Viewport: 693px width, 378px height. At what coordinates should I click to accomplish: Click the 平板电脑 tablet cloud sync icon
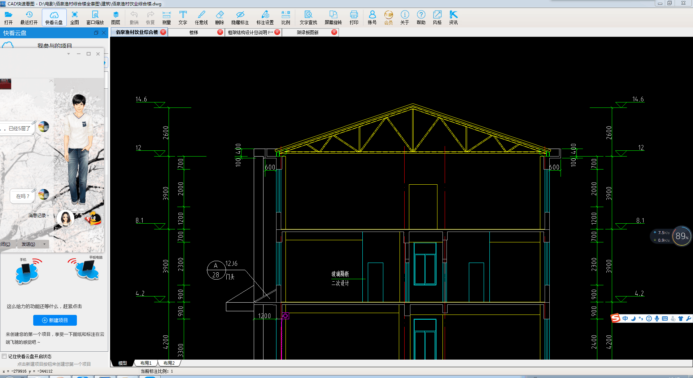pos(85,269)
